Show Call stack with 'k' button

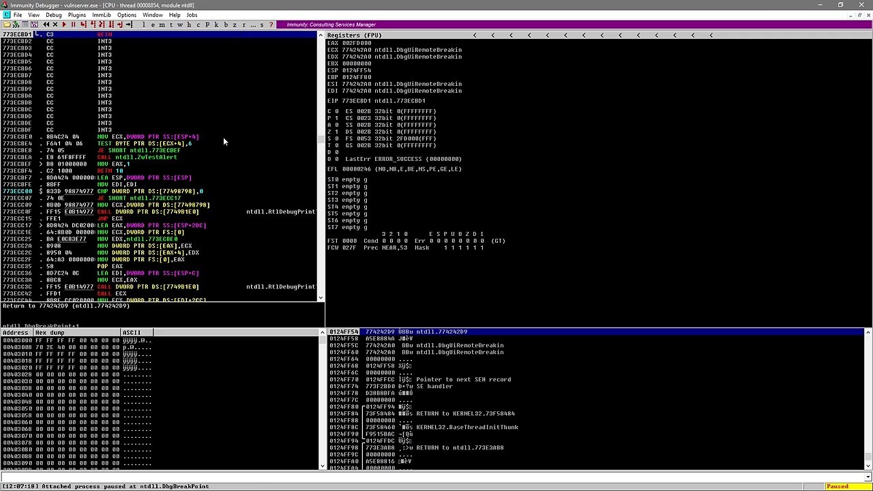coord(216,25)
